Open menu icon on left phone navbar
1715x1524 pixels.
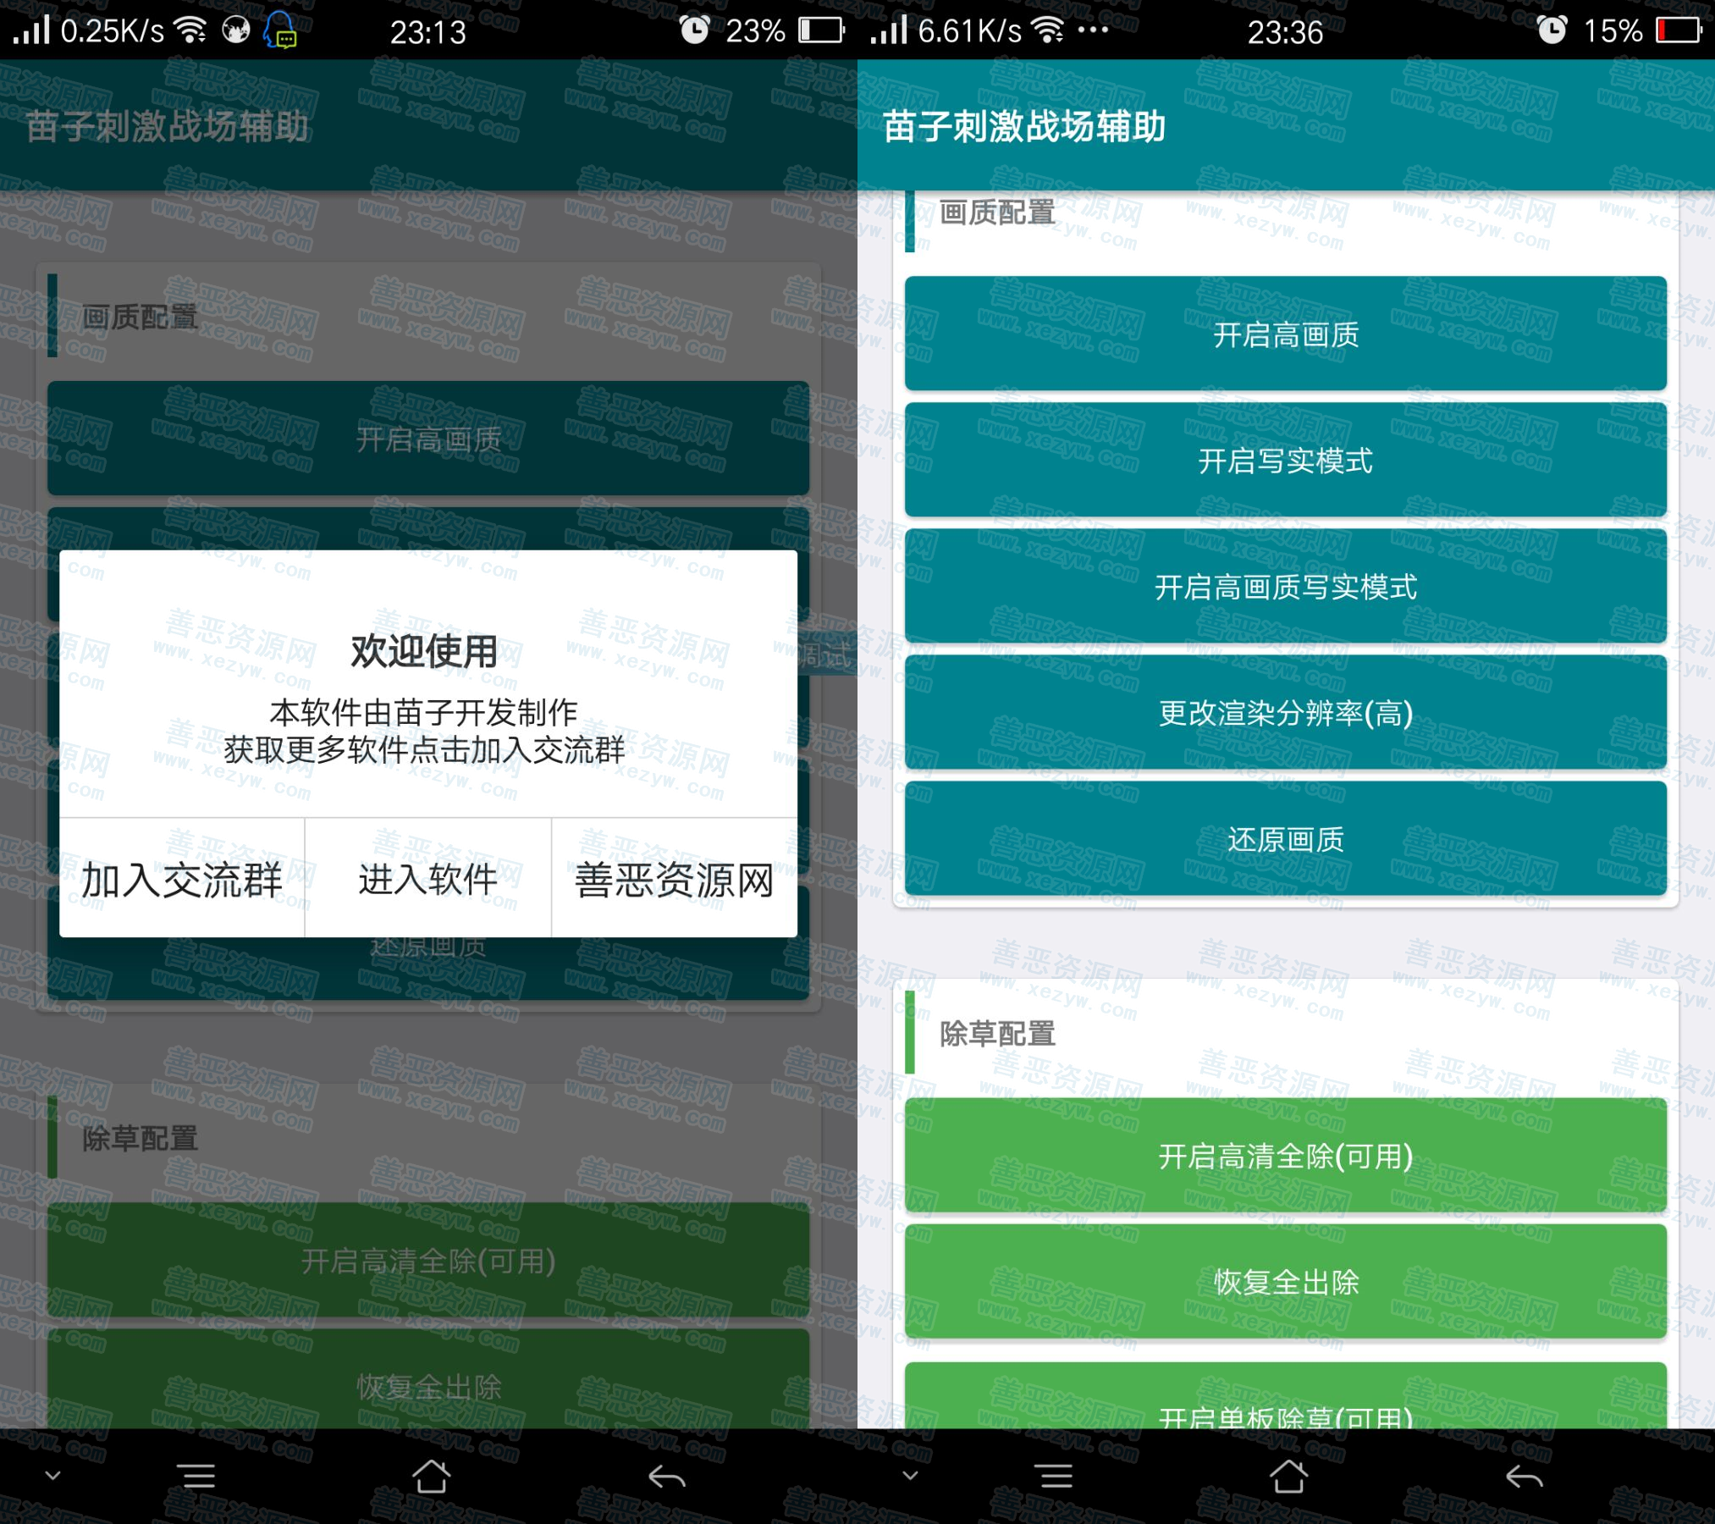(197, 1477)
